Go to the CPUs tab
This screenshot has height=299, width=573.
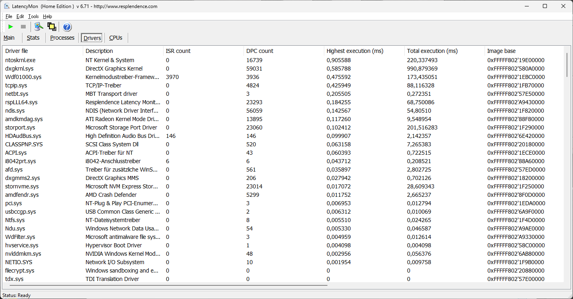[116, 38]
